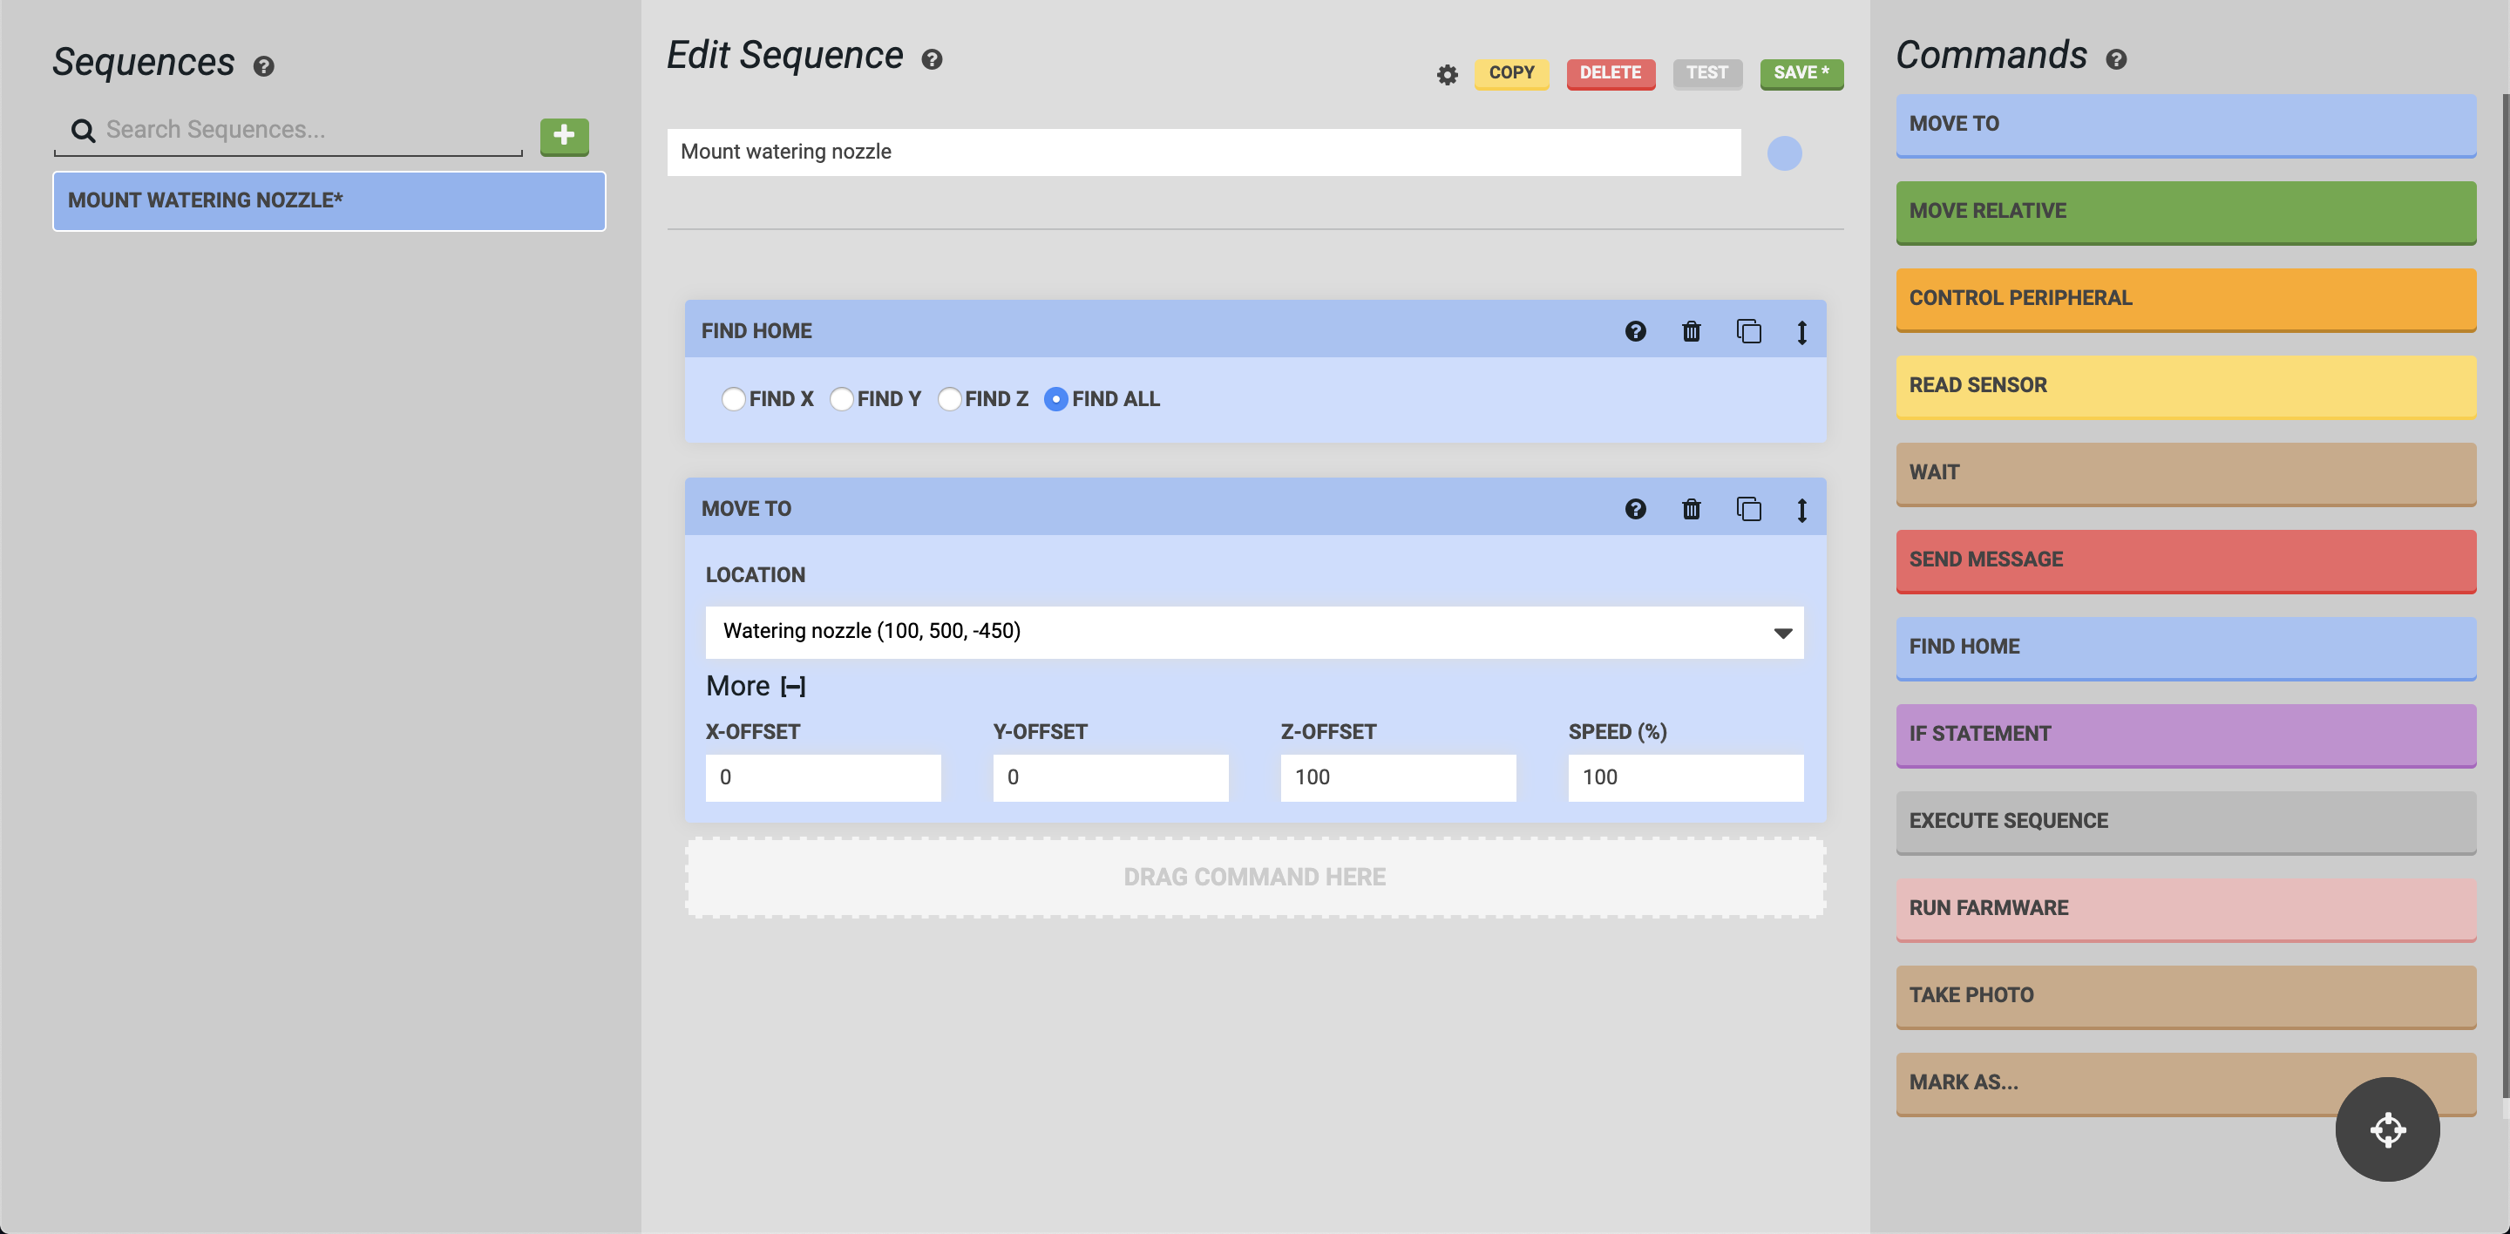Click the TEST button to run sequence
Viewport: 2510px width, 1234px height.
point(1706,72)
